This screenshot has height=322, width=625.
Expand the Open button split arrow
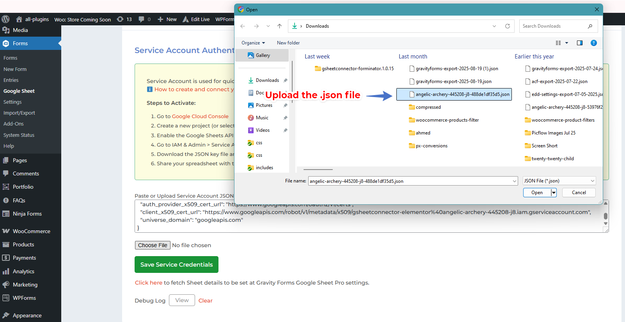[554, 193]
